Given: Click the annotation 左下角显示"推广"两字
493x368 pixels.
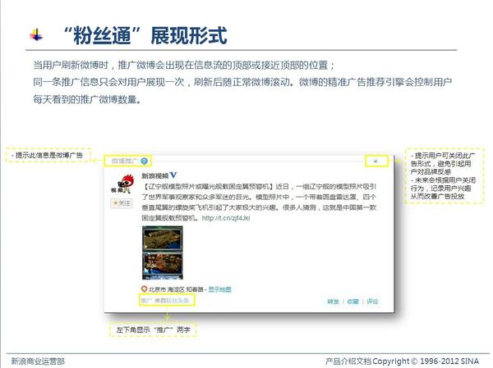Looking at the screenshot, I should coord(153,329).
